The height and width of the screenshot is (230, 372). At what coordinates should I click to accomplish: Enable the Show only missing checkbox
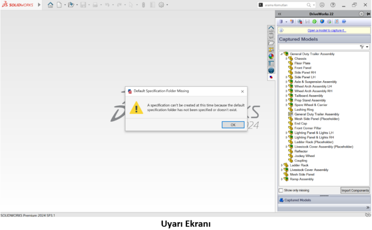click(x=281, y=190)
